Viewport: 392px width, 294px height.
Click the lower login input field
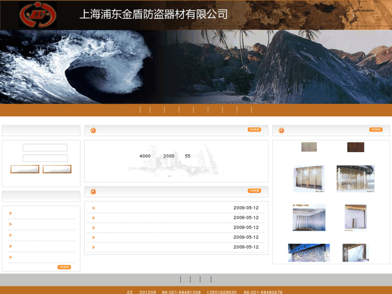click(45, 158)
